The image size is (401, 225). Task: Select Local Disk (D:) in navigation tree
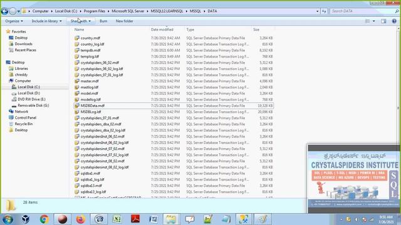click(29, 93)
